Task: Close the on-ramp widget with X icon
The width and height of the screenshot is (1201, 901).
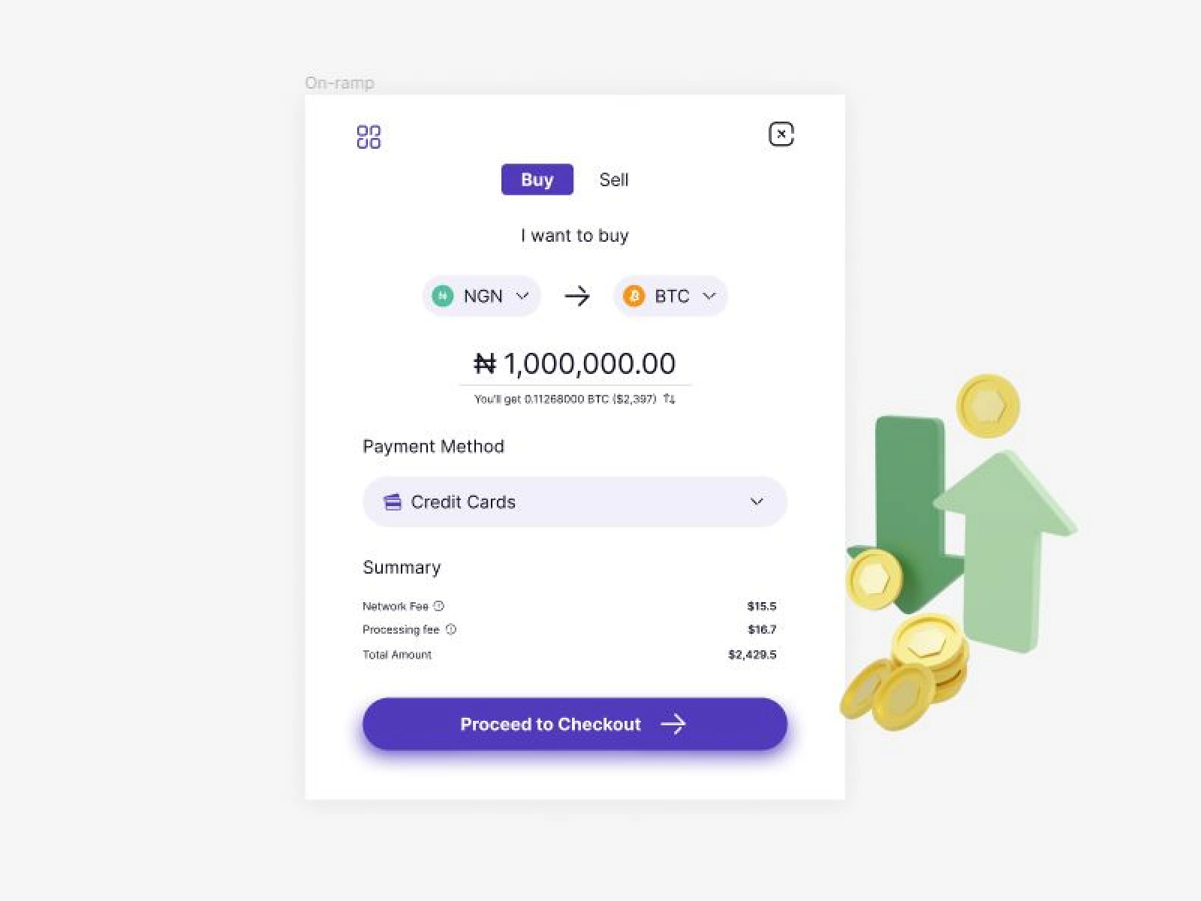Action: [781, 134]
